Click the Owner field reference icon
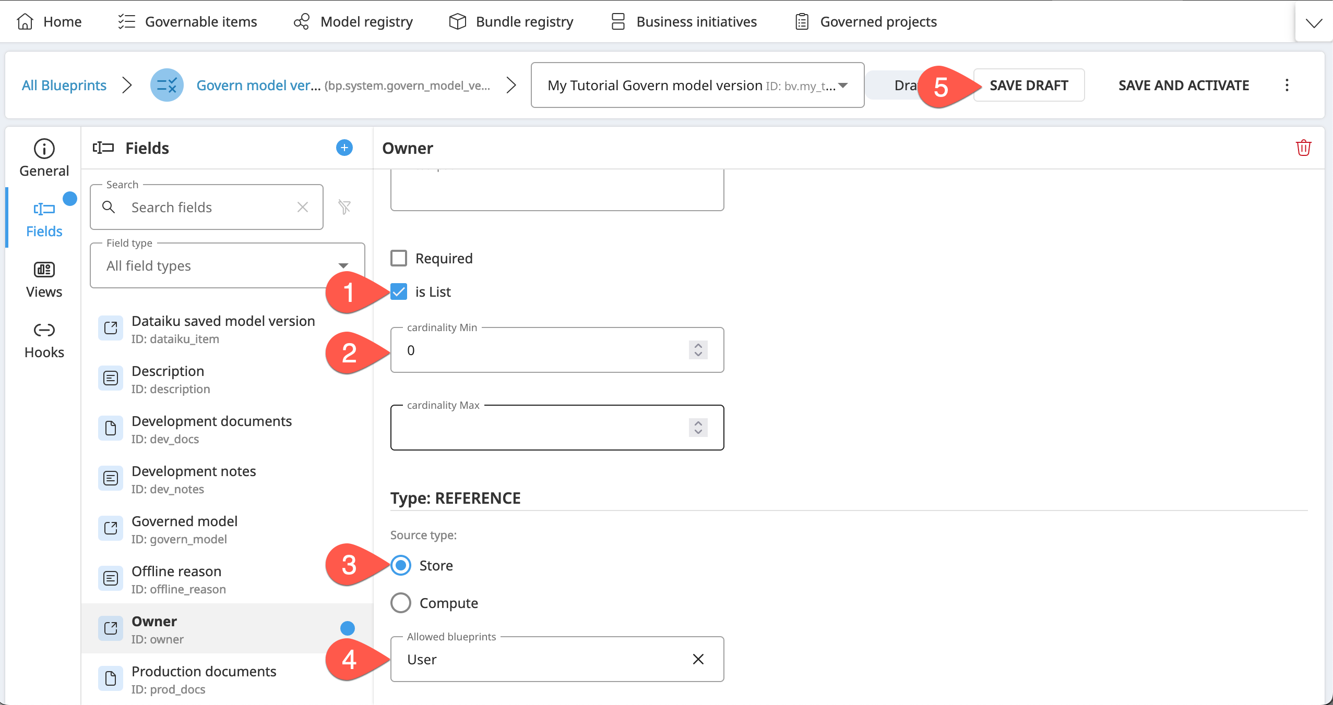 pos(111,628)
